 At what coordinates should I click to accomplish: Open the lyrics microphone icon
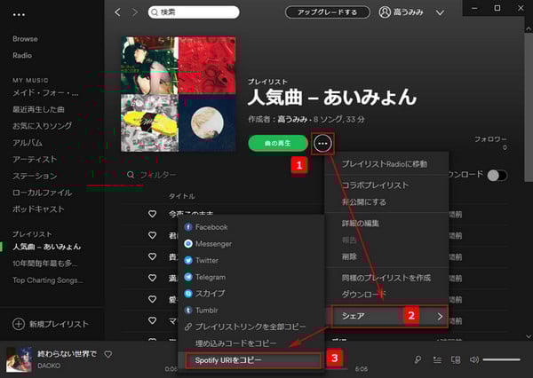[x=418, y=359]
